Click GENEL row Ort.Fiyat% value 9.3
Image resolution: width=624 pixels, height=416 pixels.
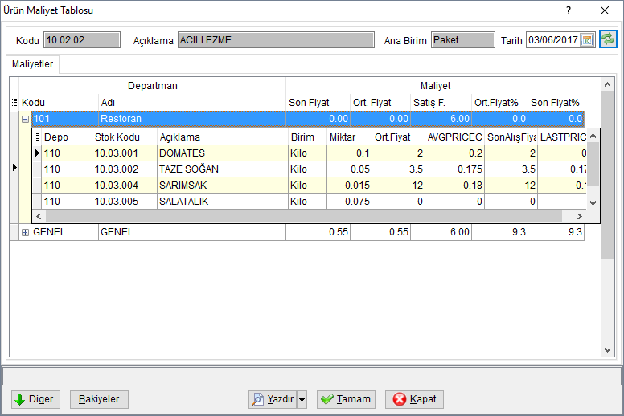(x=500, y=232)
